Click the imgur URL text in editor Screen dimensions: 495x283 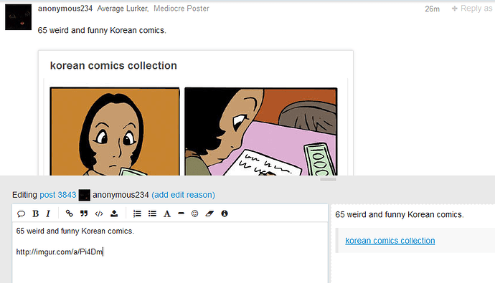tap(60, 251)
